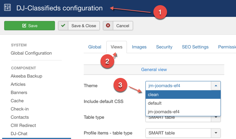Click the Theme field label
The image size is (236, 139).
pyautogui.click(x=91, y=86)
